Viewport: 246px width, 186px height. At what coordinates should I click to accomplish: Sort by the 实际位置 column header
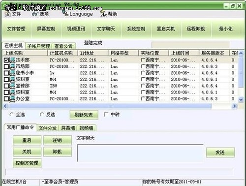point(154,53)
